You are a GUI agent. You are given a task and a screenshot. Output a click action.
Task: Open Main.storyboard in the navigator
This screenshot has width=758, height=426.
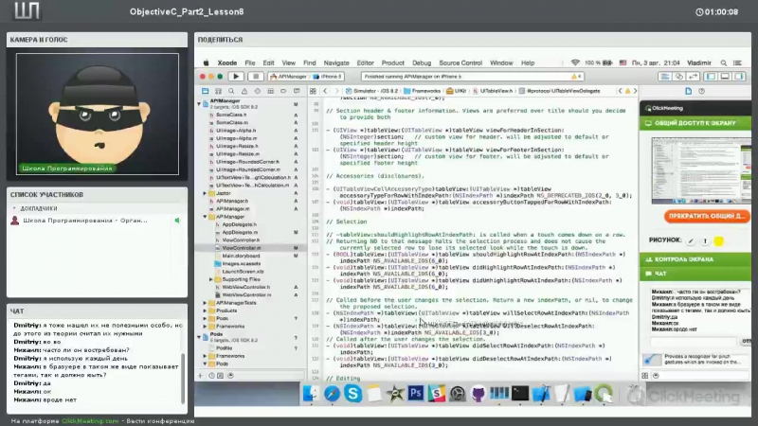(x=242, y=256)
